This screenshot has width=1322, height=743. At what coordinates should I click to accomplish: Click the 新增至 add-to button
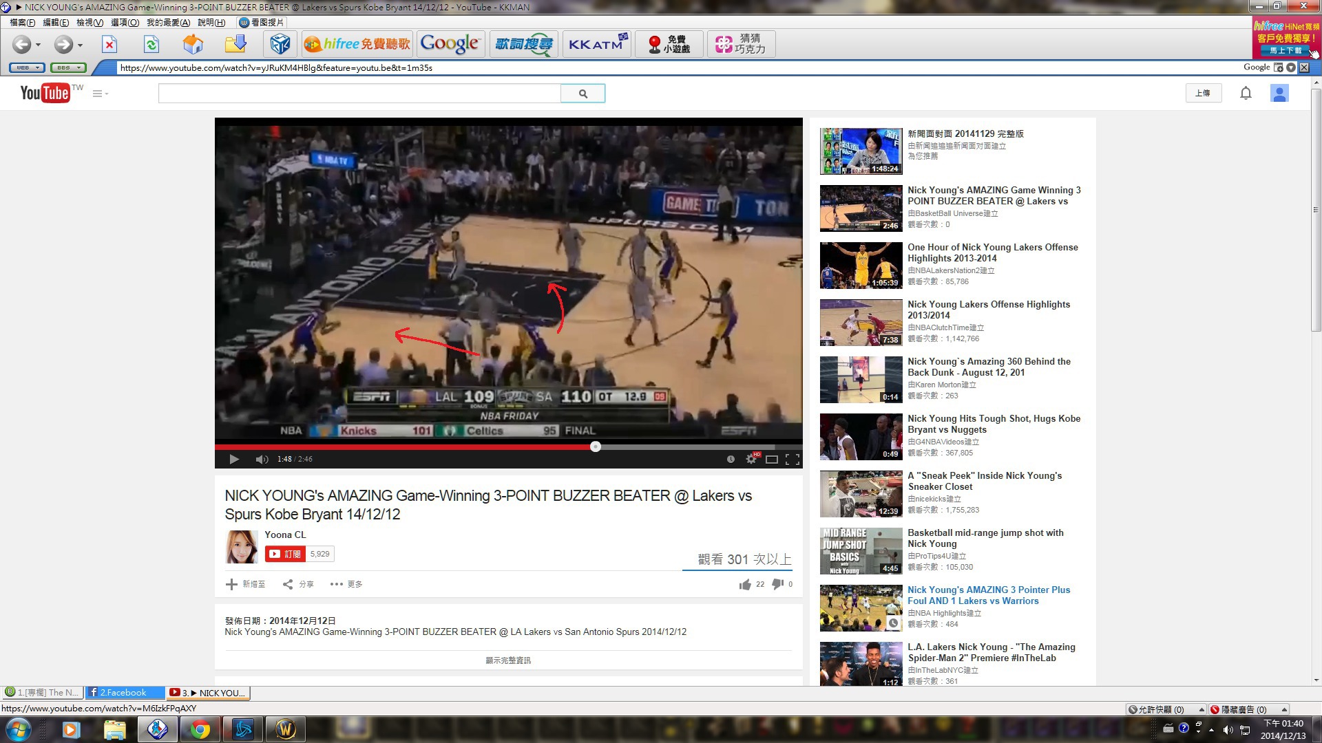246,584
